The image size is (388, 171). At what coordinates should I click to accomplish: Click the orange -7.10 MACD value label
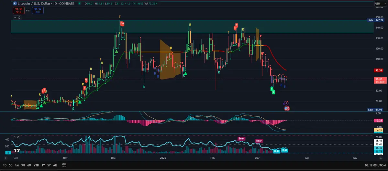[x=379, y=130]
